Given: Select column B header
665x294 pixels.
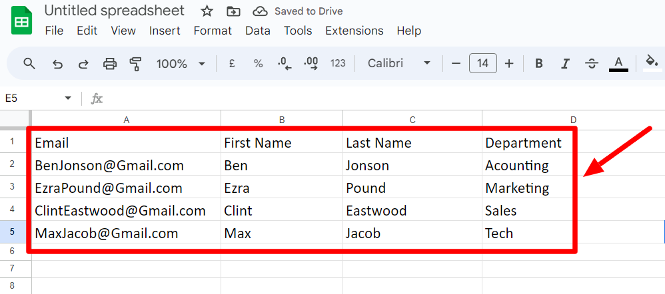Looking at the screenshot, I should [x=282, y=120].
